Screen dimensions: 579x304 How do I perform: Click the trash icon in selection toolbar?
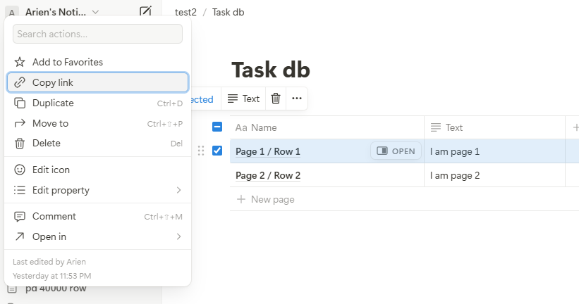[276, 99]
